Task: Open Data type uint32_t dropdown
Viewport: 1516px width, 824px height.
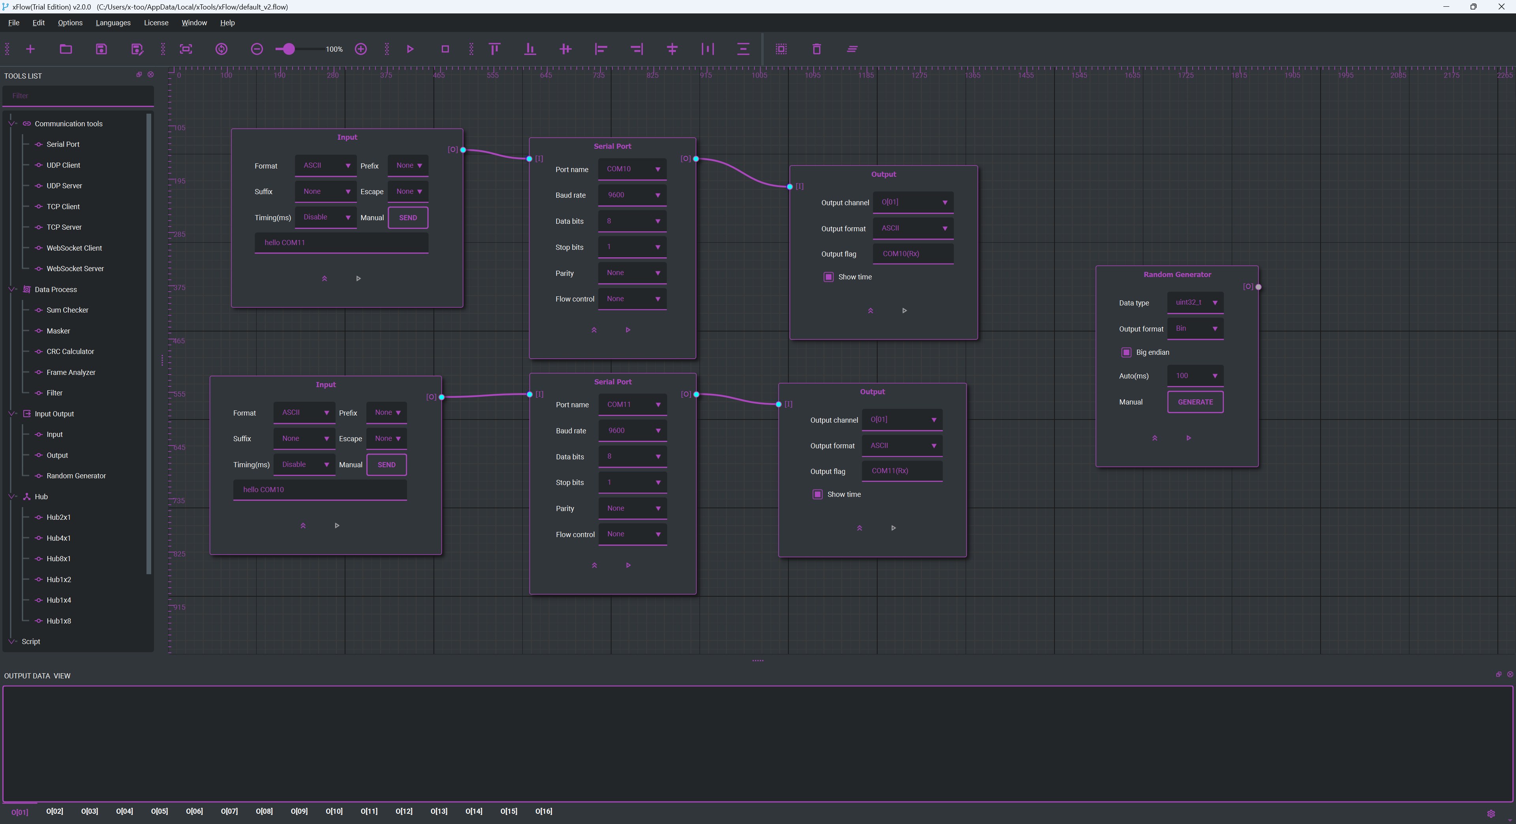Action: pos(1195,303)
